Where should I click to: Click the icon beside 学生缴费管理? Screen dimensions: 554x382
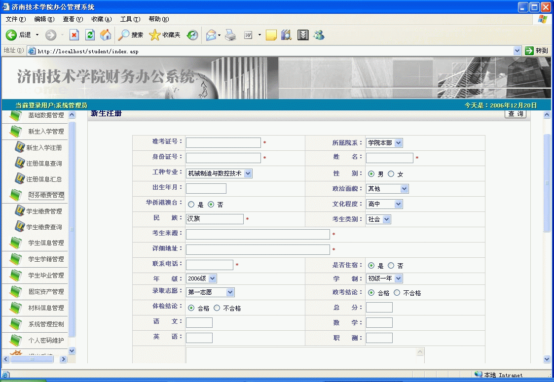click(19, 211)
